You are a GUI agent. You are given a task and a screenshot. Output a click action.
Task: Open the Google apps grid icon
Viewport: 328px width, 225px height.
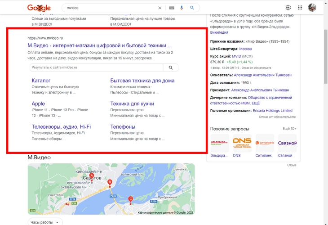point(300,8)
